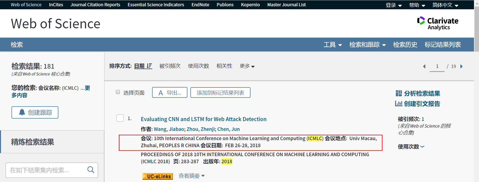Click the 精炼检索结果 panel heading
Screen dimensions: 479x182
point(33,142)
